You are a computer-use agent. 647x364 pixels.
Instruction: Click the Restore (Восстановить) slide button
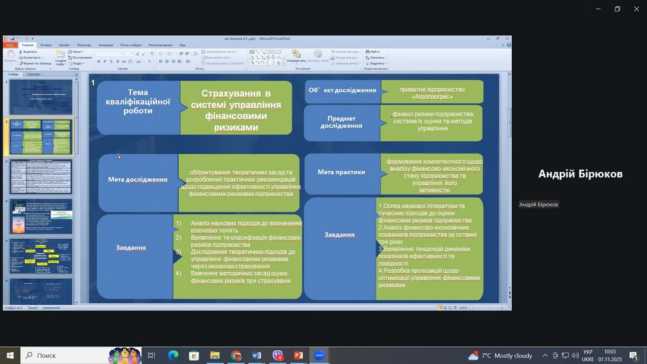click(82, 58)
